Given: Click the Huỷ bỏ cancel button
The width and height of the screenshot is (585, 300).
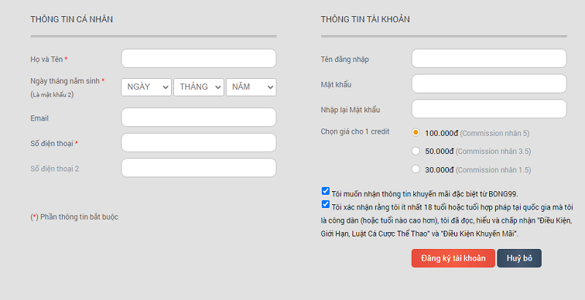Looking at the screenshot, I should point(519,258).
